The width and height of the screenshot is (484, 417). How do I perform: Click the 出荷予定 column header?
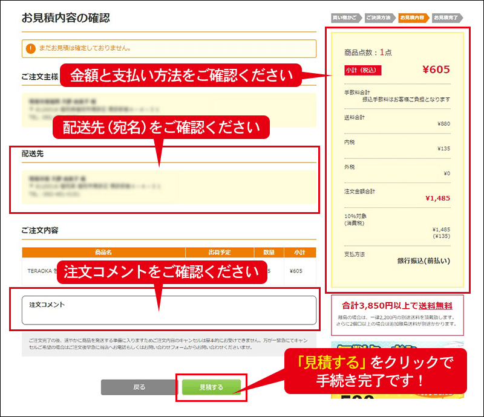click(x=218, y=253)
